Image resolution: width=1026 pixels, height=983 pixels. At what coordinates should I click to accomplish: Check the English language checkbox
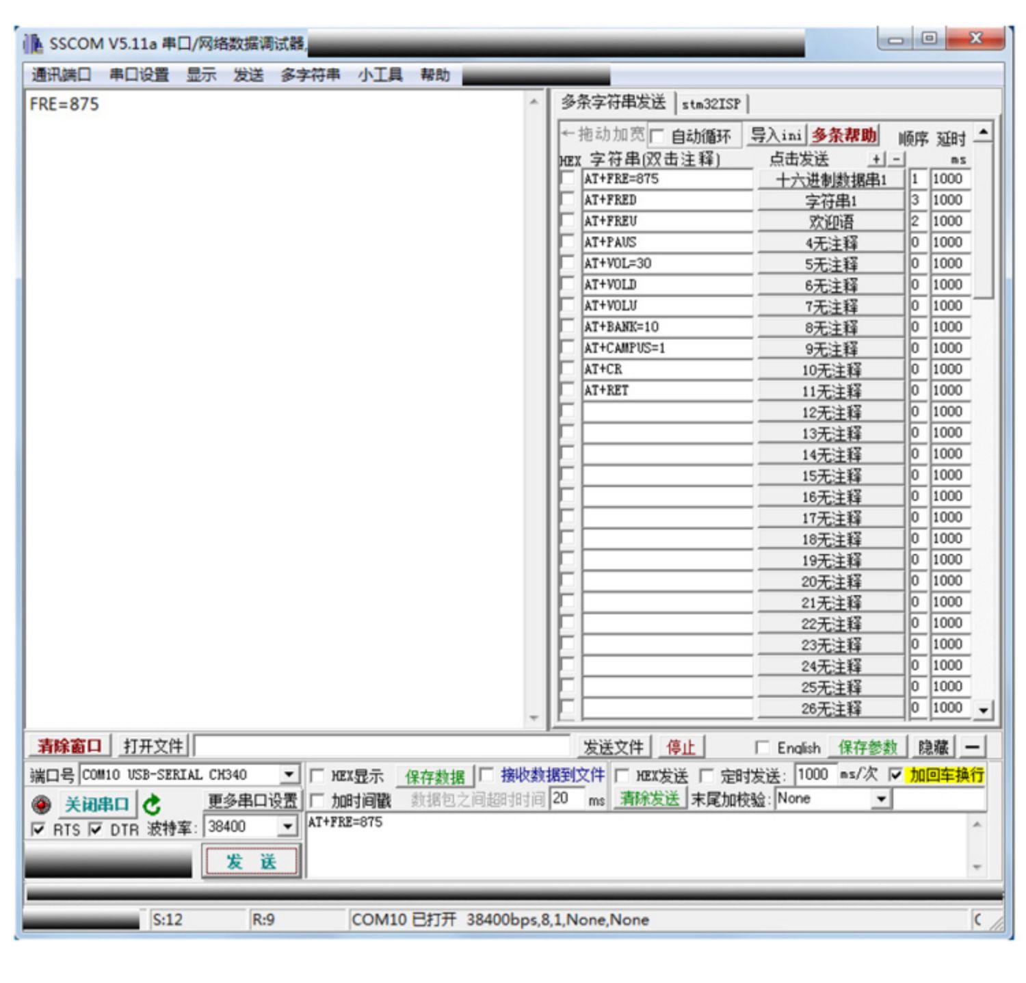[x=761, y=747]
